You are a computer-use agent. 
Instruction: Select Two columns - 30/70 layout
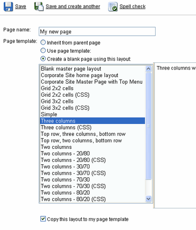point(93,167)
